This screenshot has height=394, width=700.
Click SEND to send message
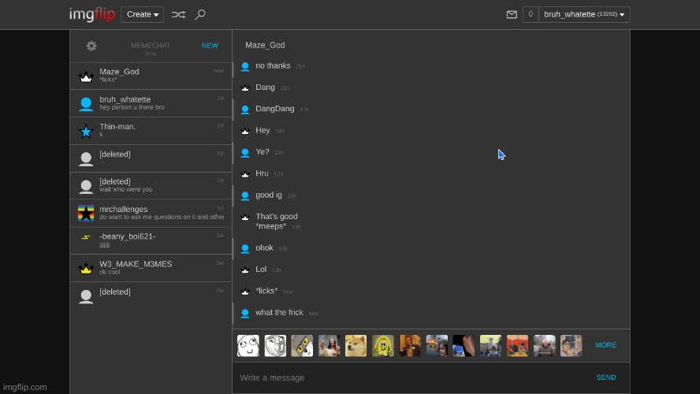pyautogui.click(x=606, y=377)
